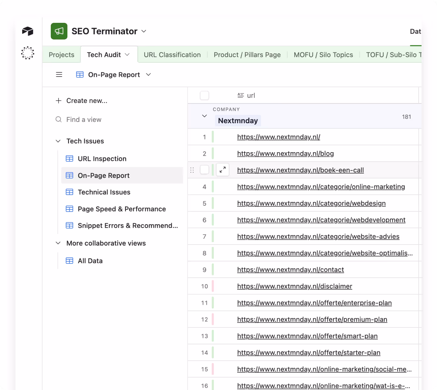Open Tech Audit tab dropdown chevron
This screenshot has width=437, height=390.
(127, 55)
